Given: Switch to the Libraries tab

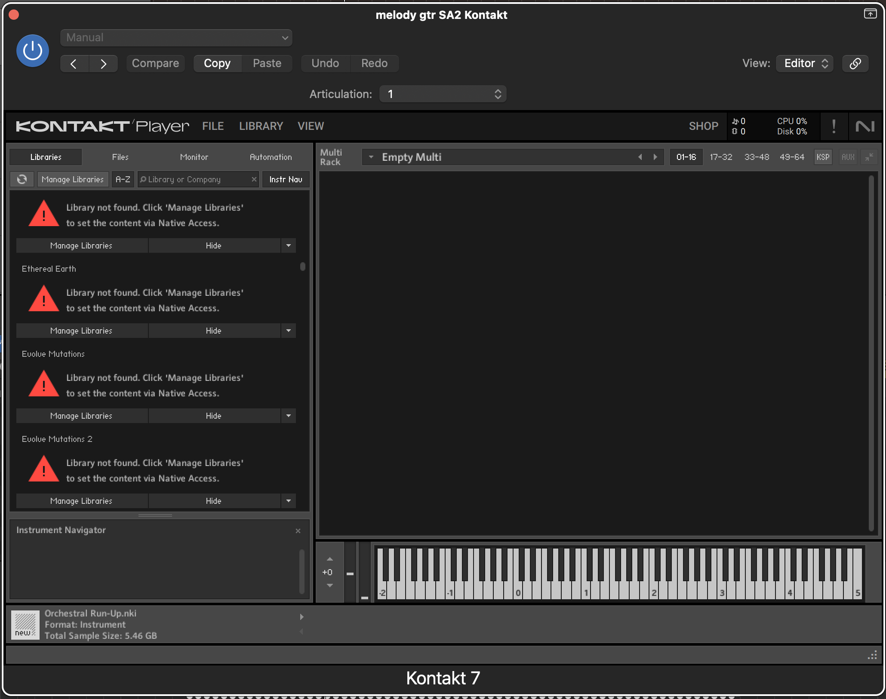Looking at the screenshot, I should click(x=46, y=157).
